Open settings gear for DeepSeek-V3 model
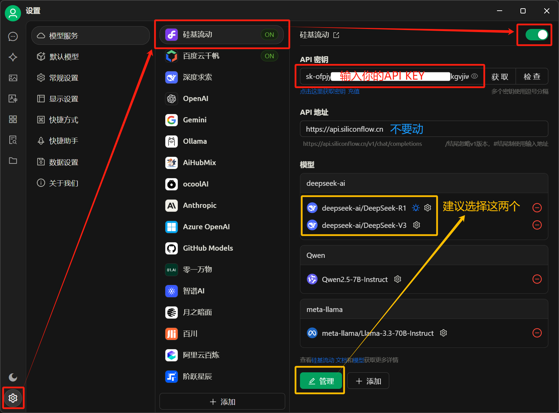This screenshot has height=413, width=559. tap(417, 225)
